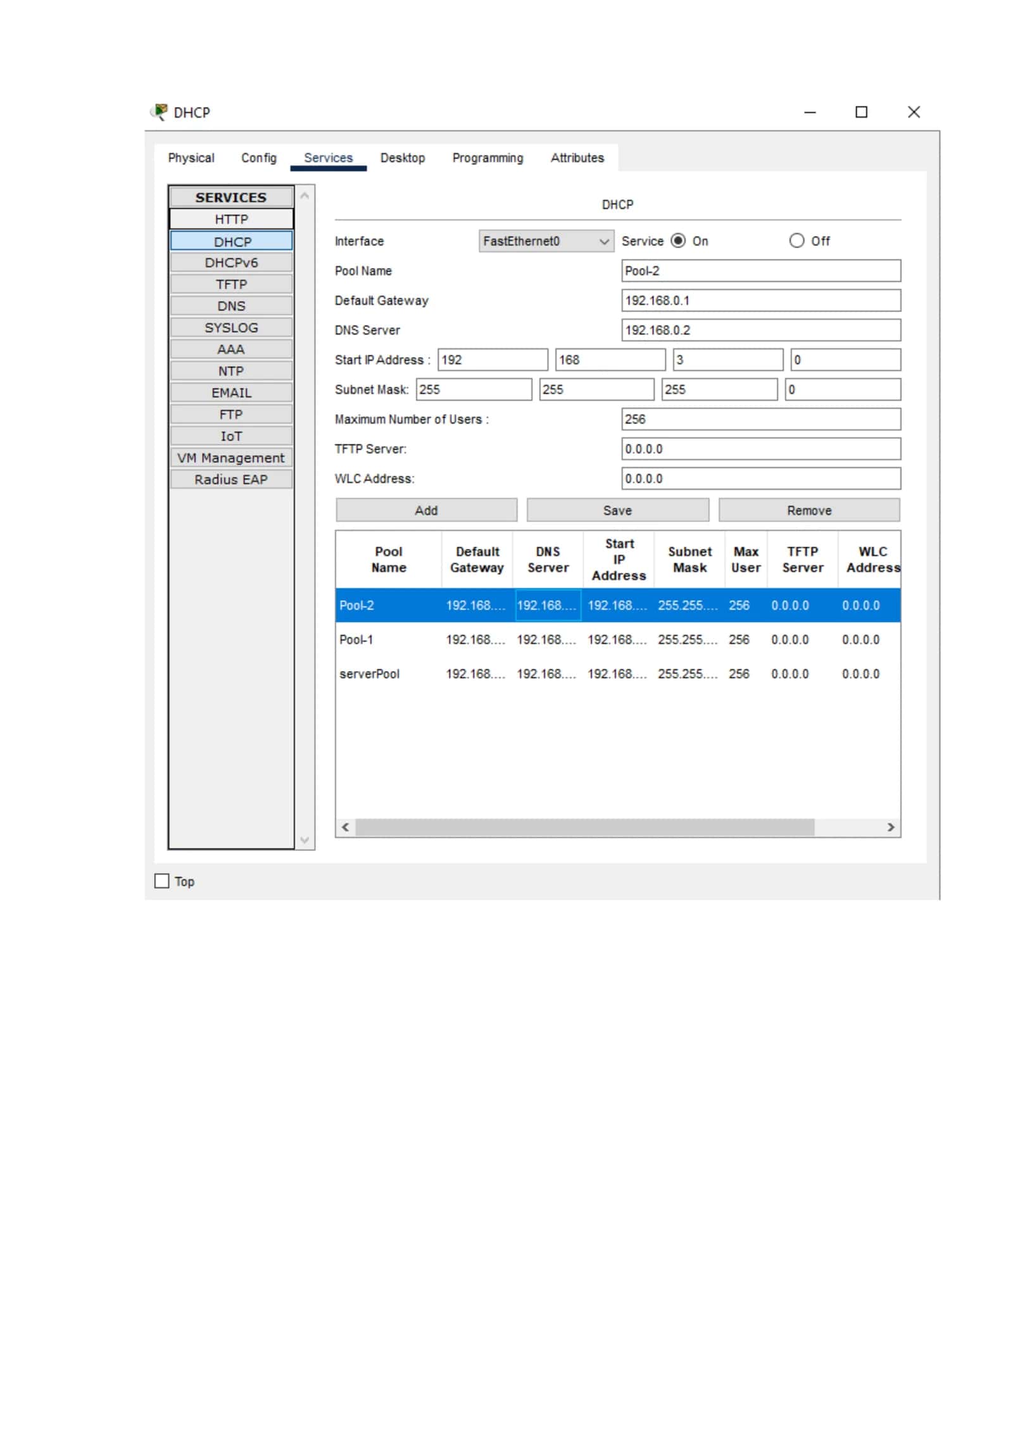Viewport: 1013px width, 1432px height.
Task: Click Start IP fourth octet field
Action: 845,360
